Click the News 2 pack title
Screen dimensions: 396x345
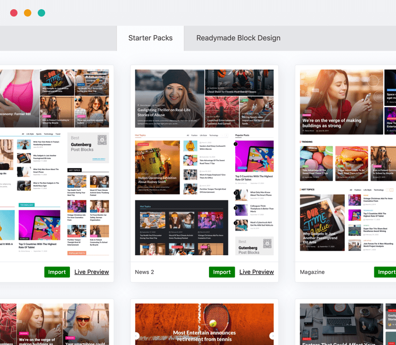coord(145,272)
